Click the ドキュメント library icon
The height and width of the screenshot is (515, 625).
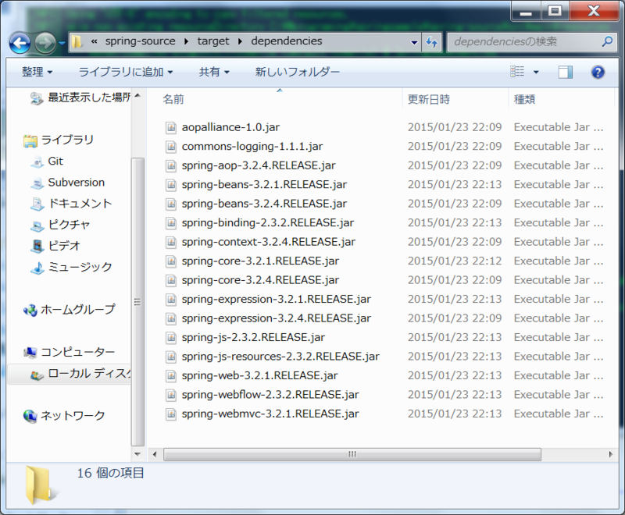tap(37, 204)
